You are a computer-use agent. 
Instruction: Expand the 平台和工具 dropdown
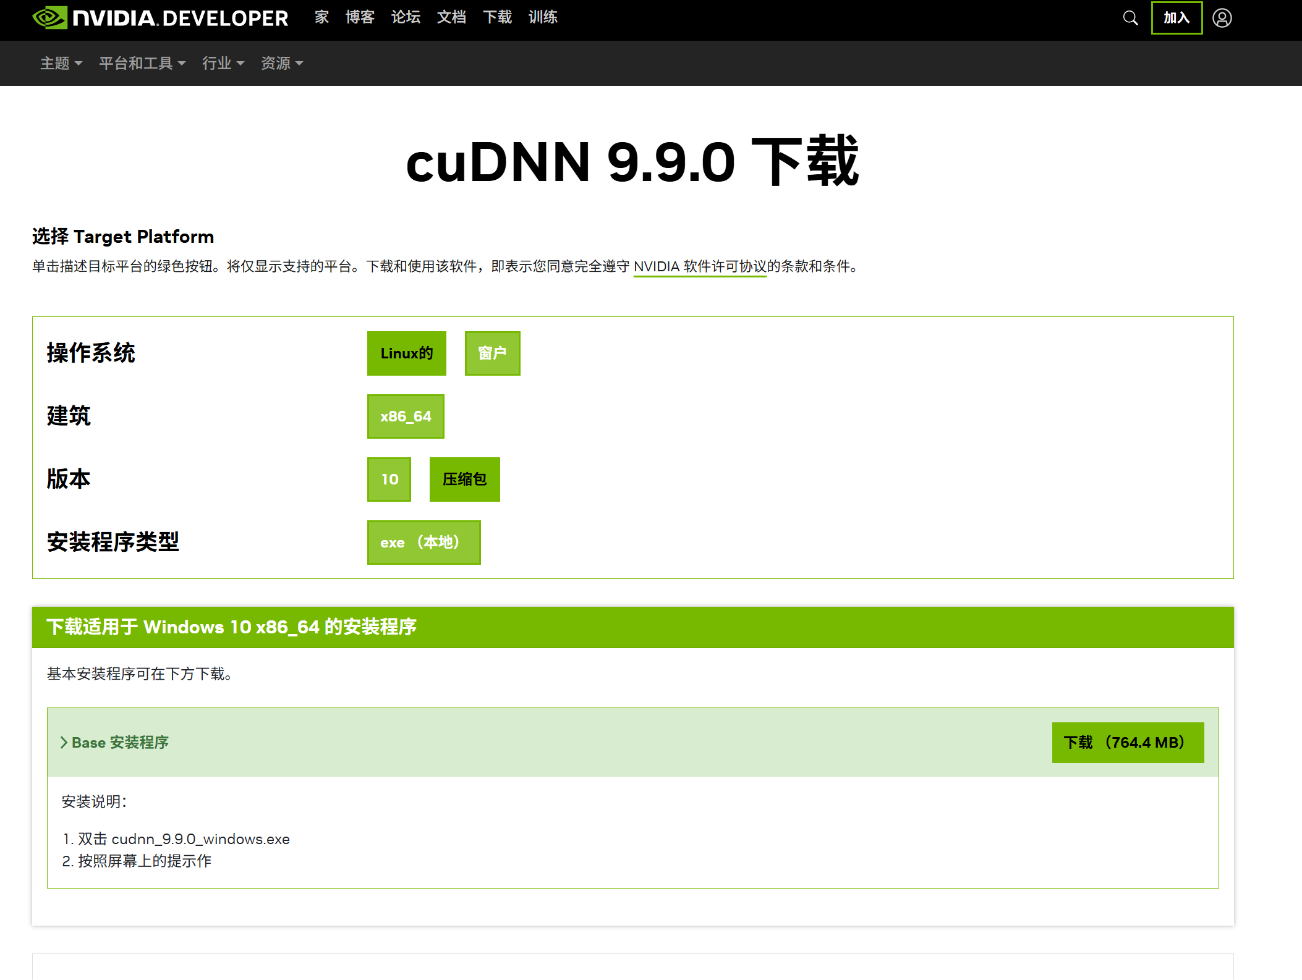[142, 63]
